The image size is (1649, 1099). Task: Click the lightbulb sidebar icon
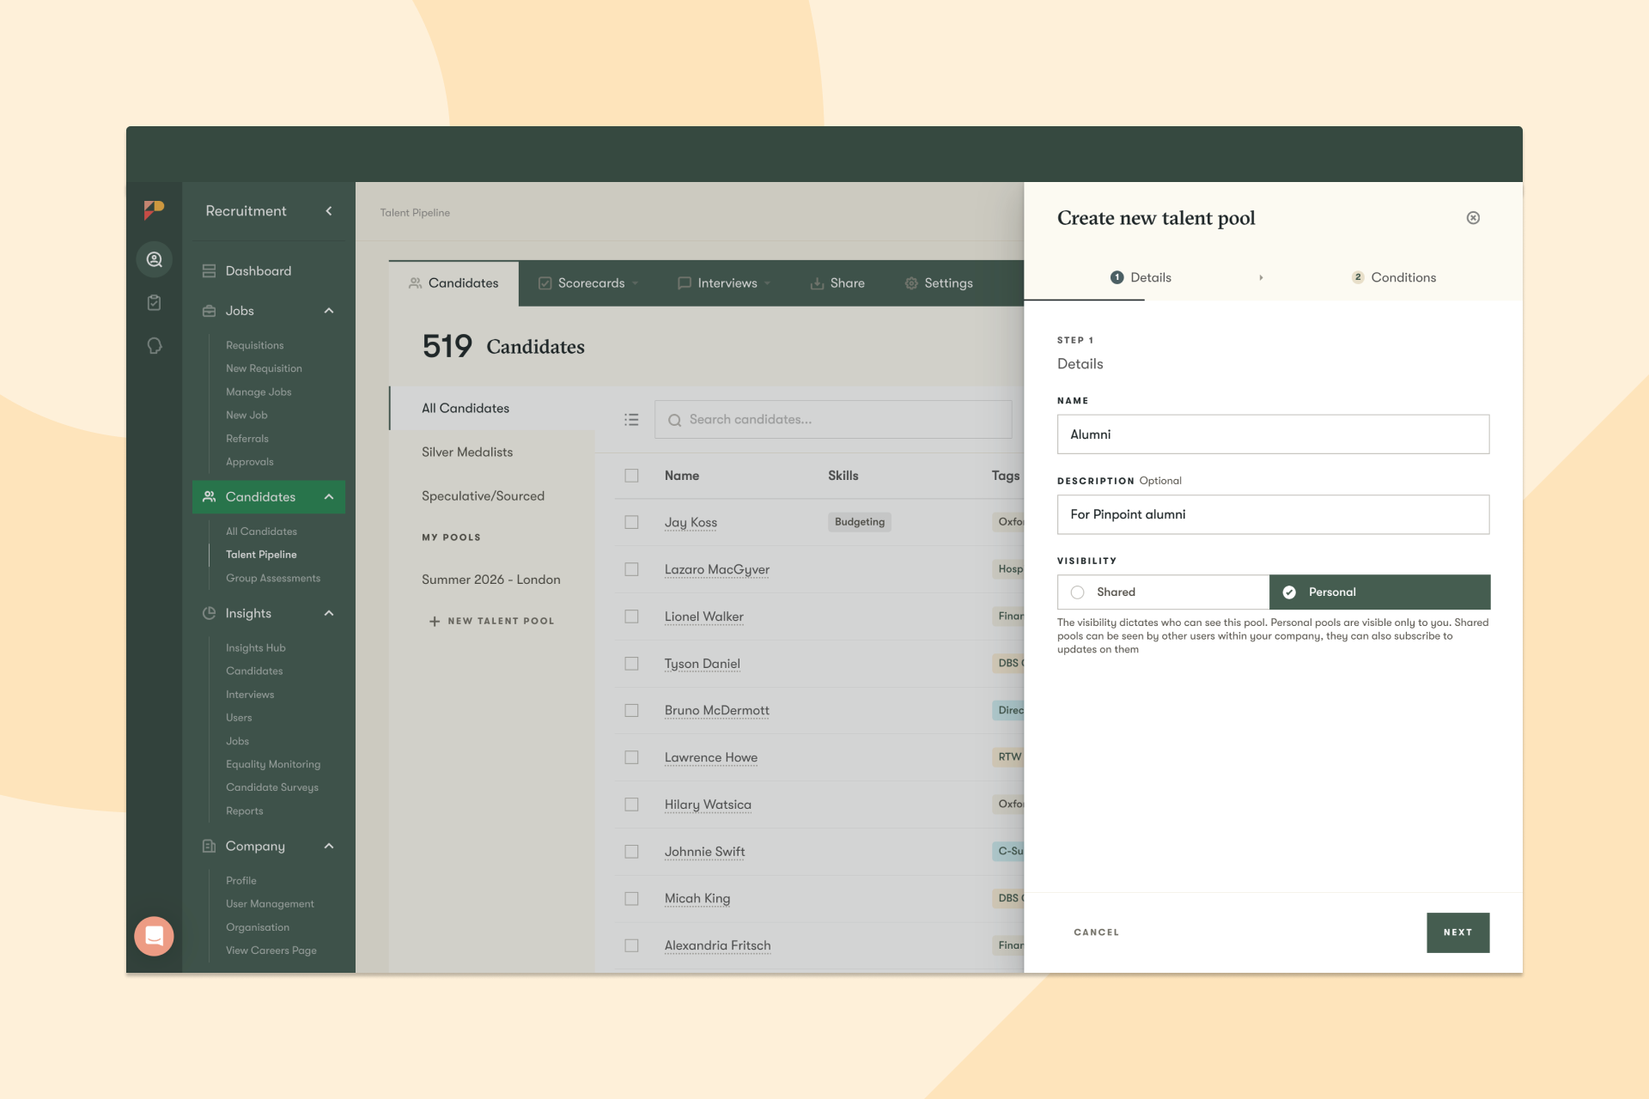click(x=155, y=346)
